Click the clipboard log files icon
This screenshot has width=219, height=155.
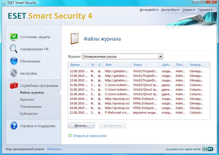(x=74, y=38)
